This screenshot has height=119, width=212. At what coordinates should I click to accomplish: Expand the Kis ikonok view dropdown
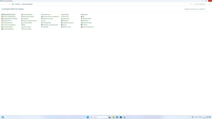click(202, 9)
